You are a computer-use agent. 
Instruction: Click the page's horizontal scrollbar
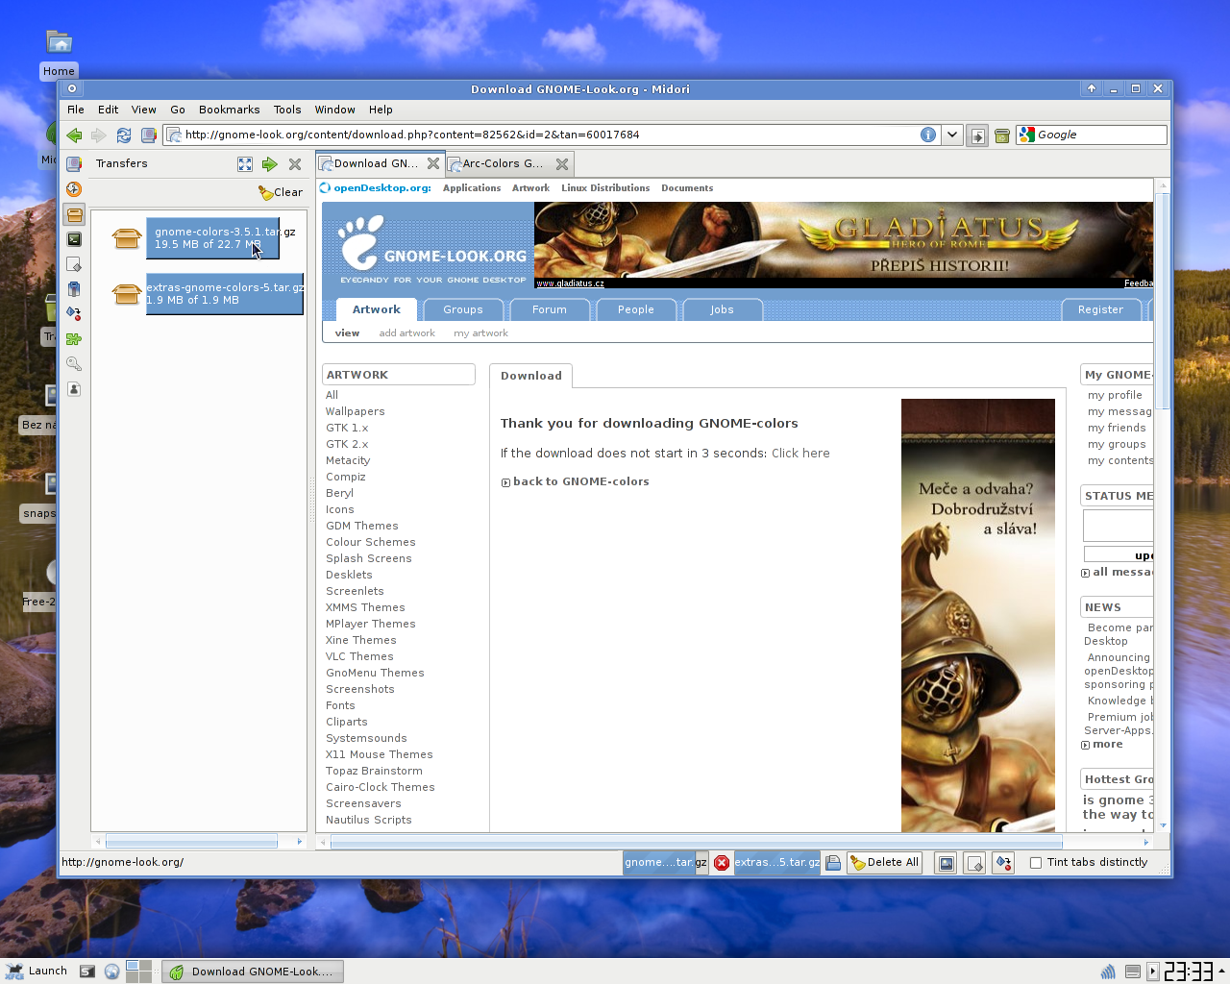coord(696,842)
